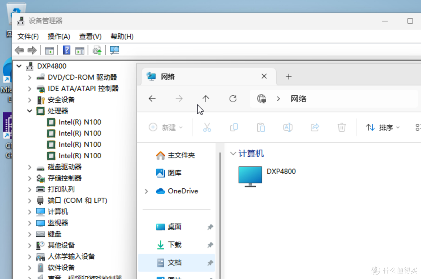Open the 新建 dropdown
This screenshot has width=421, height=279.
click(x=166, y=127)
